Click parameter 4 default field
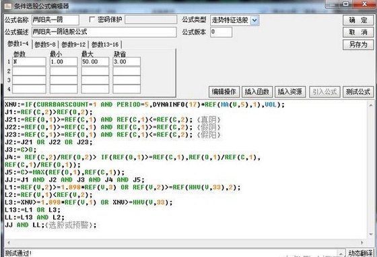This screenshot has height=257, width=377. click(x=127, y=89)
